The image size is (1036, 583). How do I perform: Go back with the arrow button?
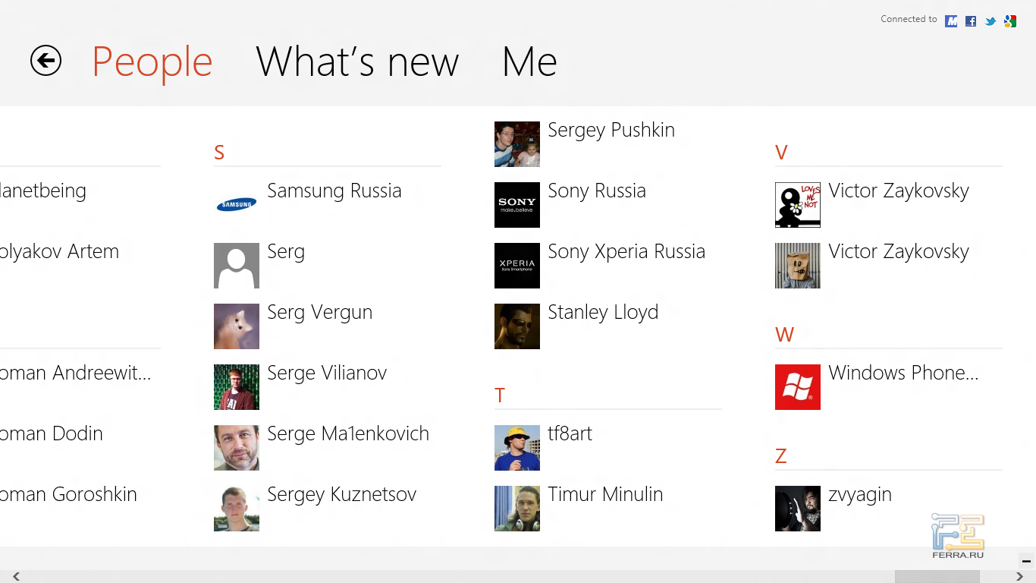pos(46,61)
